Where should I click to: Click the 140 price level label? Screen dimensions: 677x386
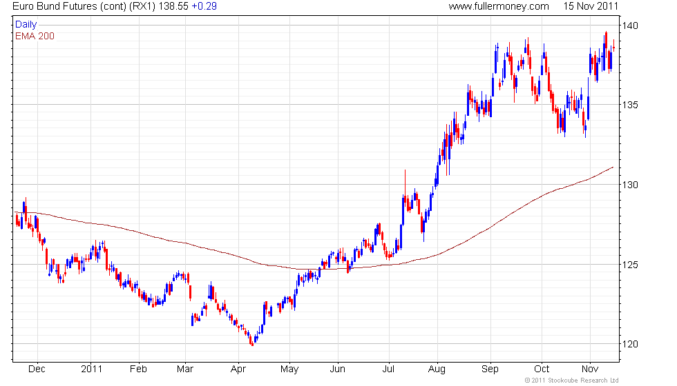(630, 26)
